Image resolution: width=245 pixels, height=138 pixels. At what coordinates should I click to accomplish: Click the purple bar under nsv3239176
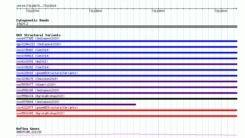point(127,81)
